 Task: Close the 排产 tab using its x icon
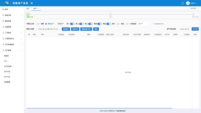coord(38,9)
